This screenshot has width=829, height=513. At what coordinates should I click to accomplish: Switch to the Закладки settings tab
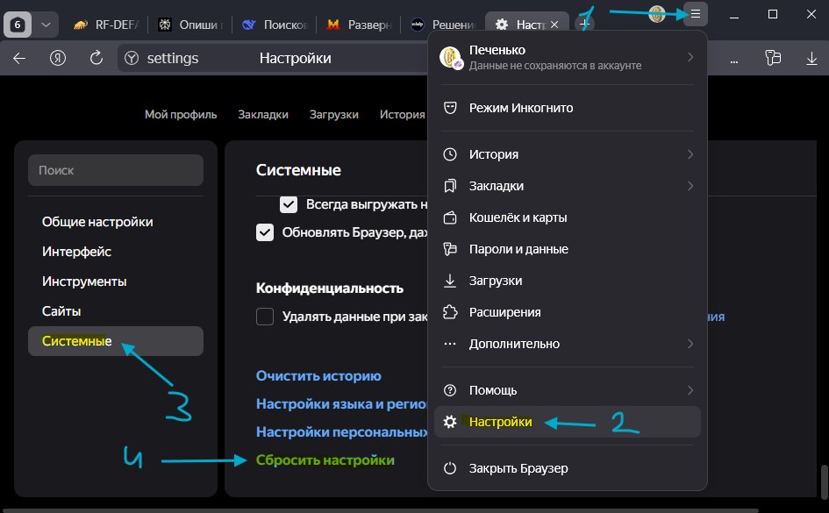coord(263,114)
